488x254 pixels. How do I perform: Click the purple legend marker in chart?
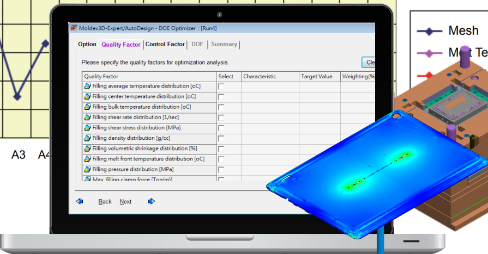(430, 53)
